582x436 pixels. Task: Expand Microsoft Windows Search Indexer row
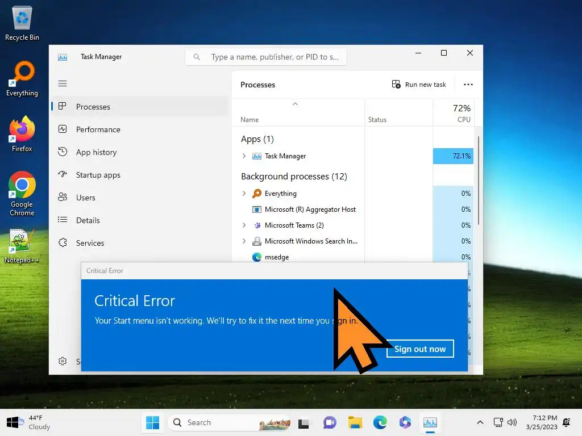[244, 241]
